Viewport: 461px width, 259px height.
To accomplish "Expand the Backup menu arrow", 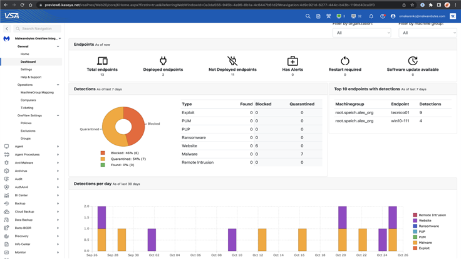I will tap(58, 203).
